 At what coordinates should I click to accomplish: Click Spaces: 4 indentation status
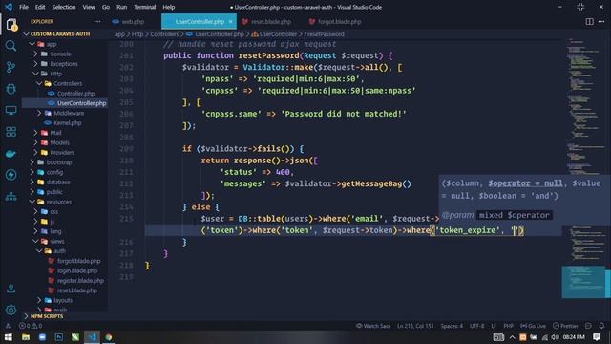pyautogui.click(x=452, y=326)
